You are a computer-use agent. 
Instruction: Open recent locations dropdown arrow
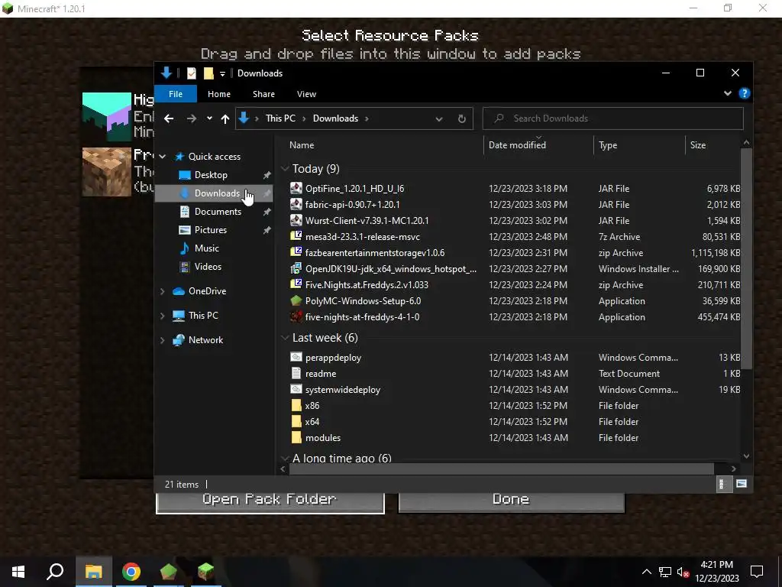click(209, 118)
